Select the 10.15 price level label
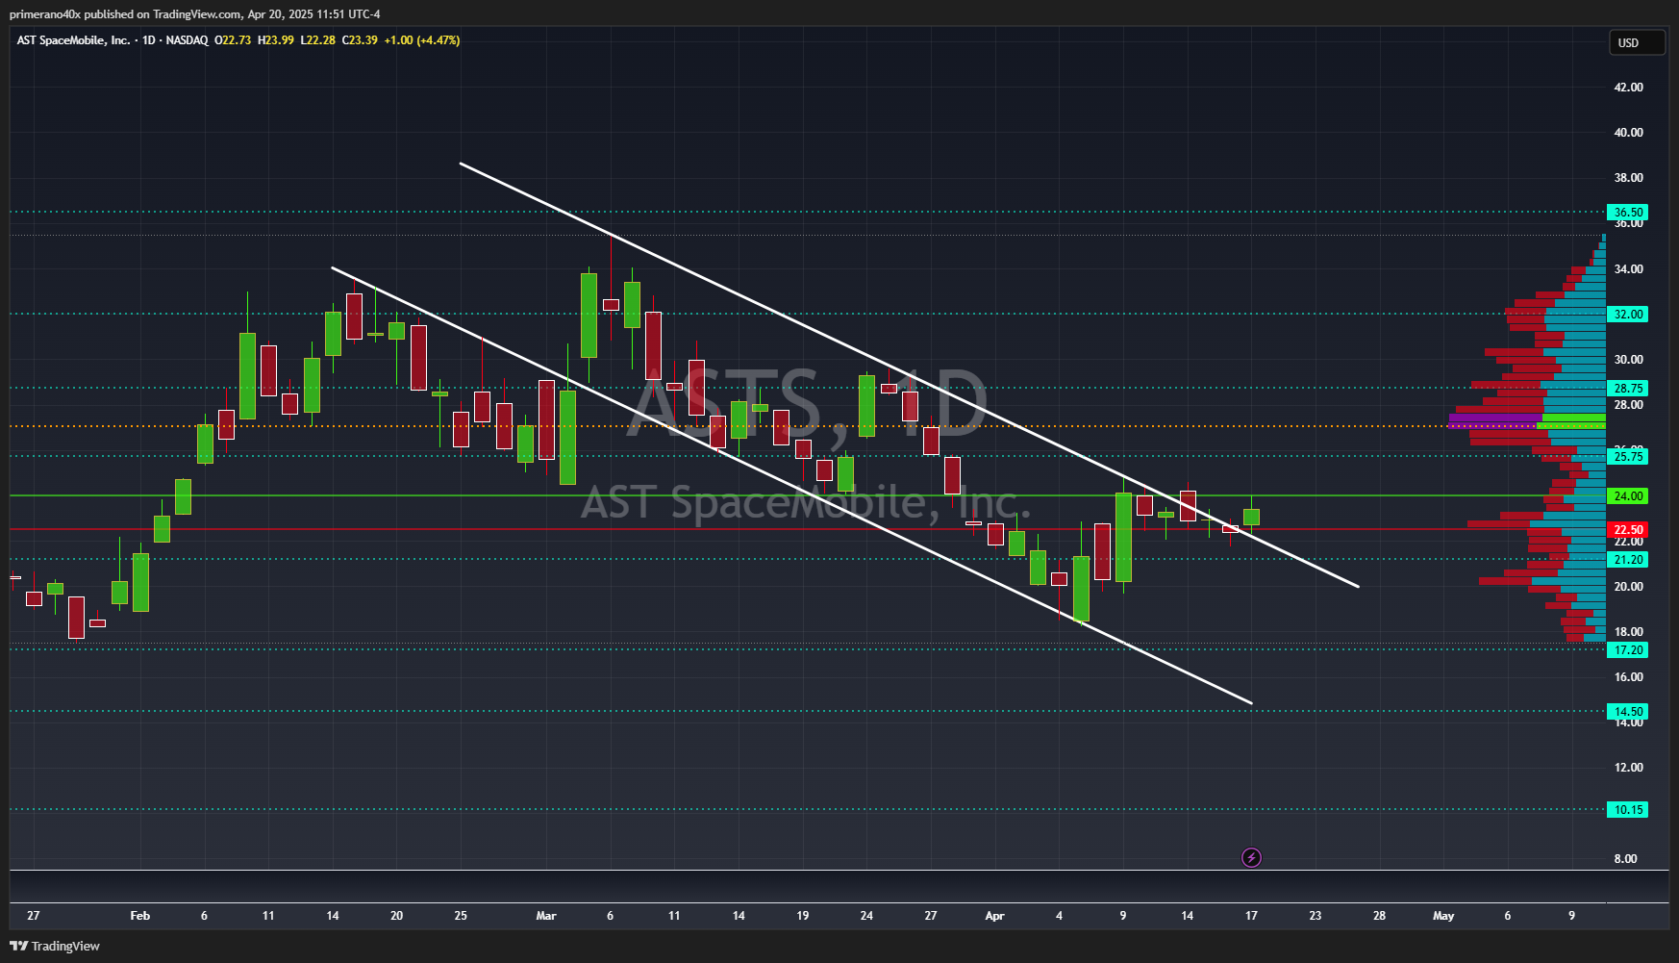 (1628, 810)
